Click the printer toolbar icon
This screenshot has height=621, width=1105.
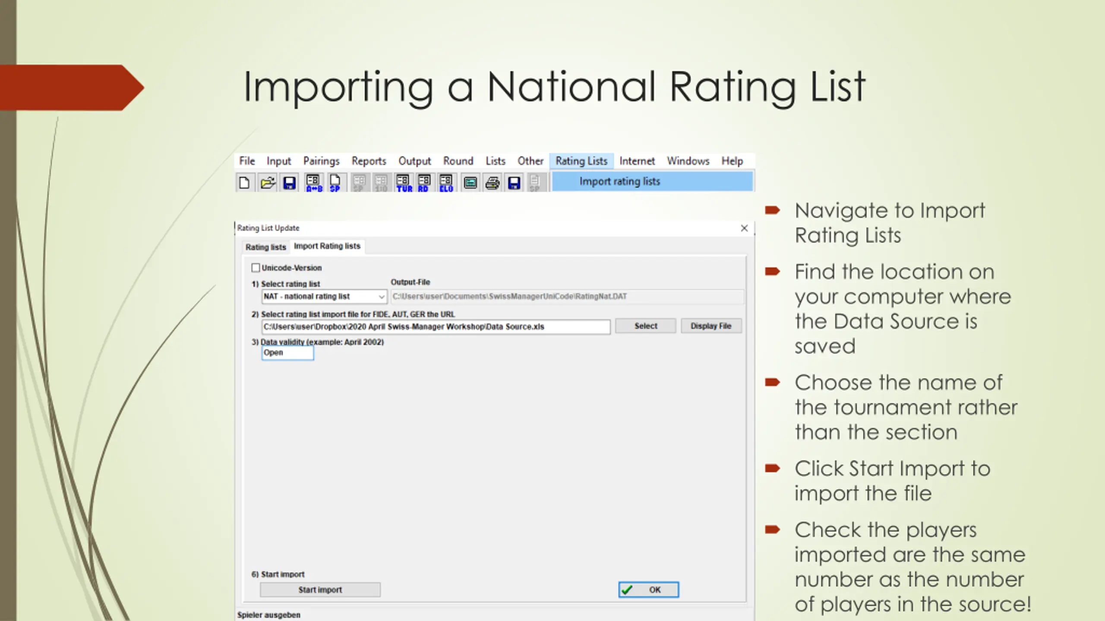492,183
